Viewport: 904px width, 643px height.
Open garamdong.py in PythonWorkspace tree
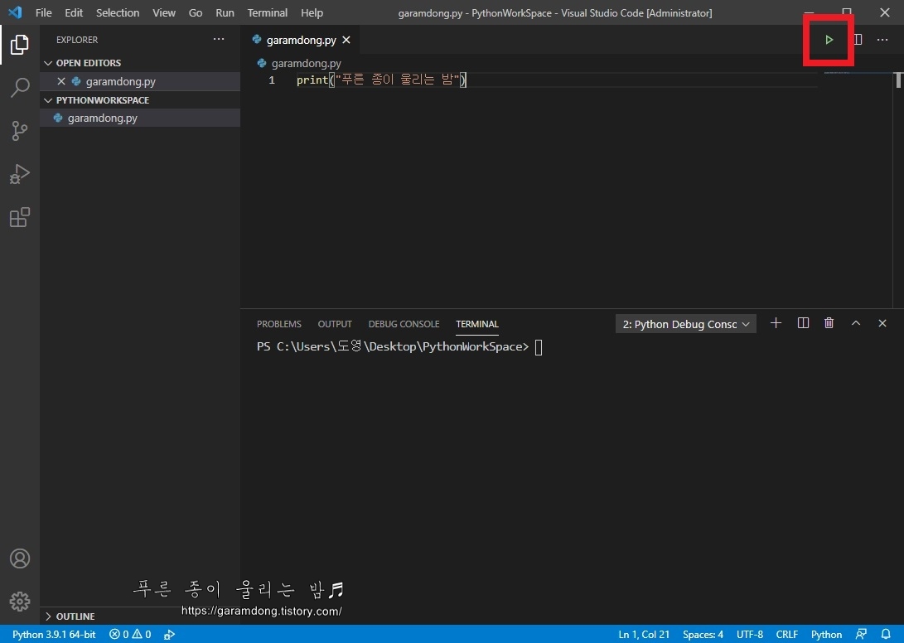click(x=140, y=118)
